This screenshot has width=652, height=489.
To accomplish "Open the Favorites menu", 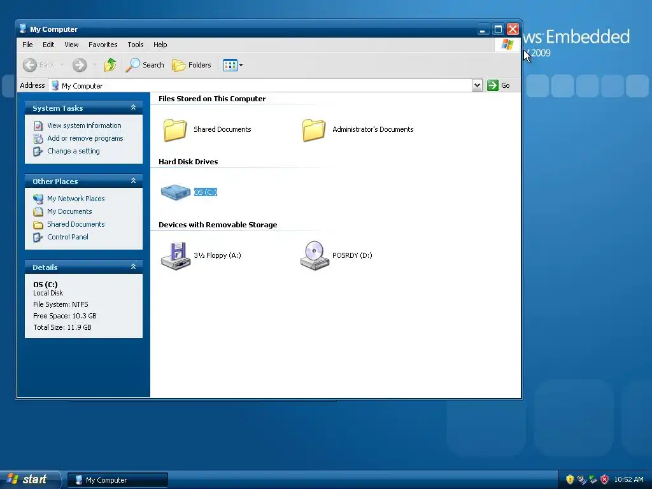I will (103, 45).
